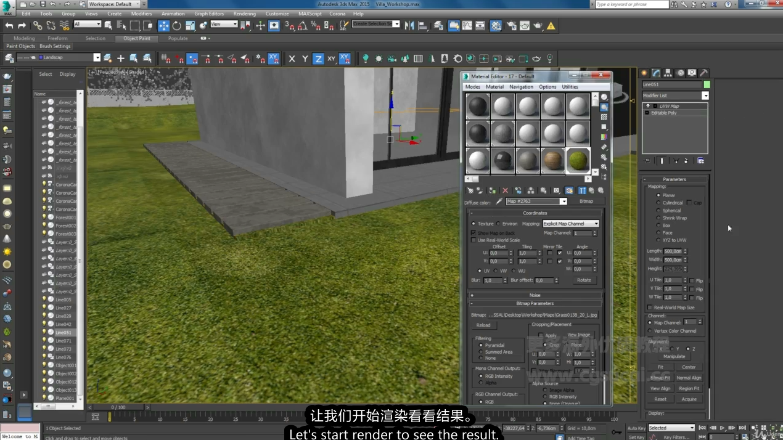Activate the Select and Uniform Scale tool

click(190, 25)
